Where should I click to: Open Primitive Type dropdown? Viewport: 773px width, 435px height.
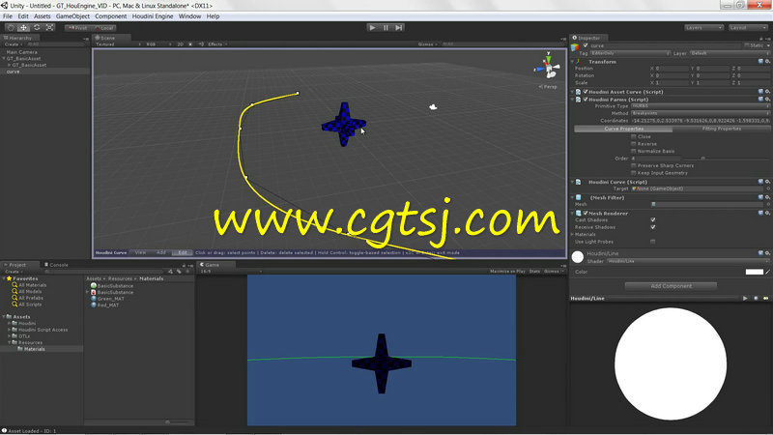coord(700,106)
